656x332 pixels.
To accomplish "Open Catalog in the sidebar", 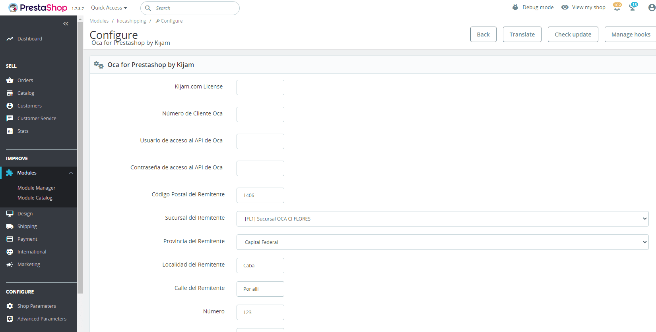I will 26,93.
